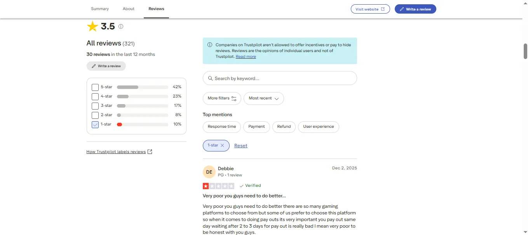Viewport: 528px width, 235px height.
Task: Click reviewer name Debbie
Action: coord(226,169)
